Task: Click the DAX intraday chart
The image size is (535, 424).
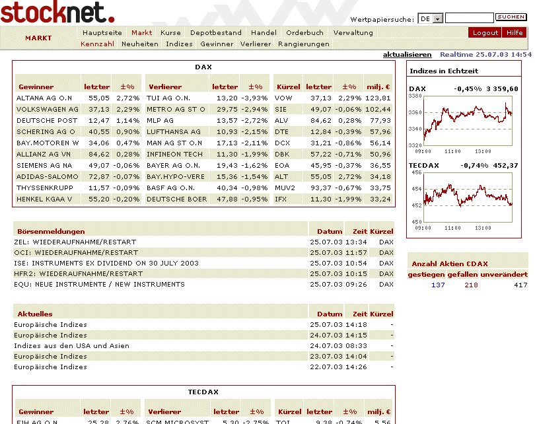Action: tap(468, 121)
